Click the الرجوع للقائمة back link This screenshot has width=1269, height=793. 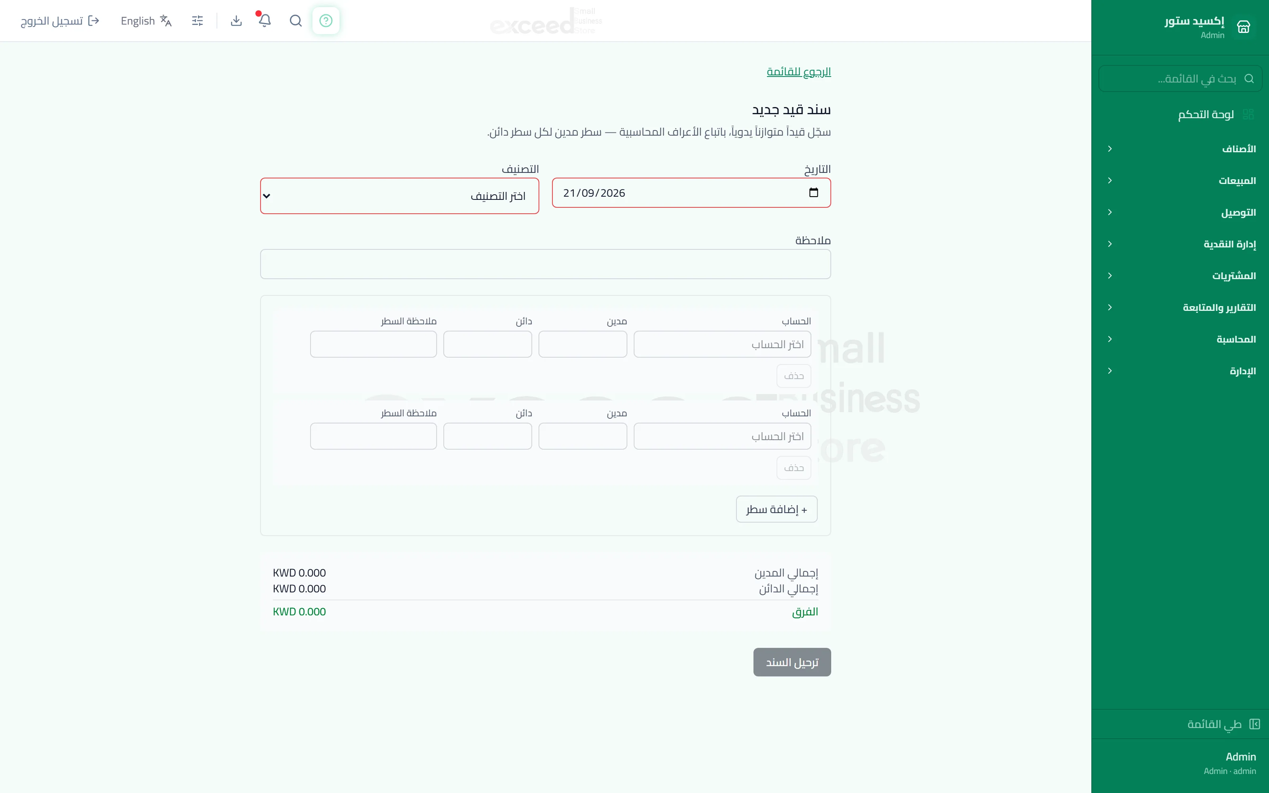pos(799,71)
